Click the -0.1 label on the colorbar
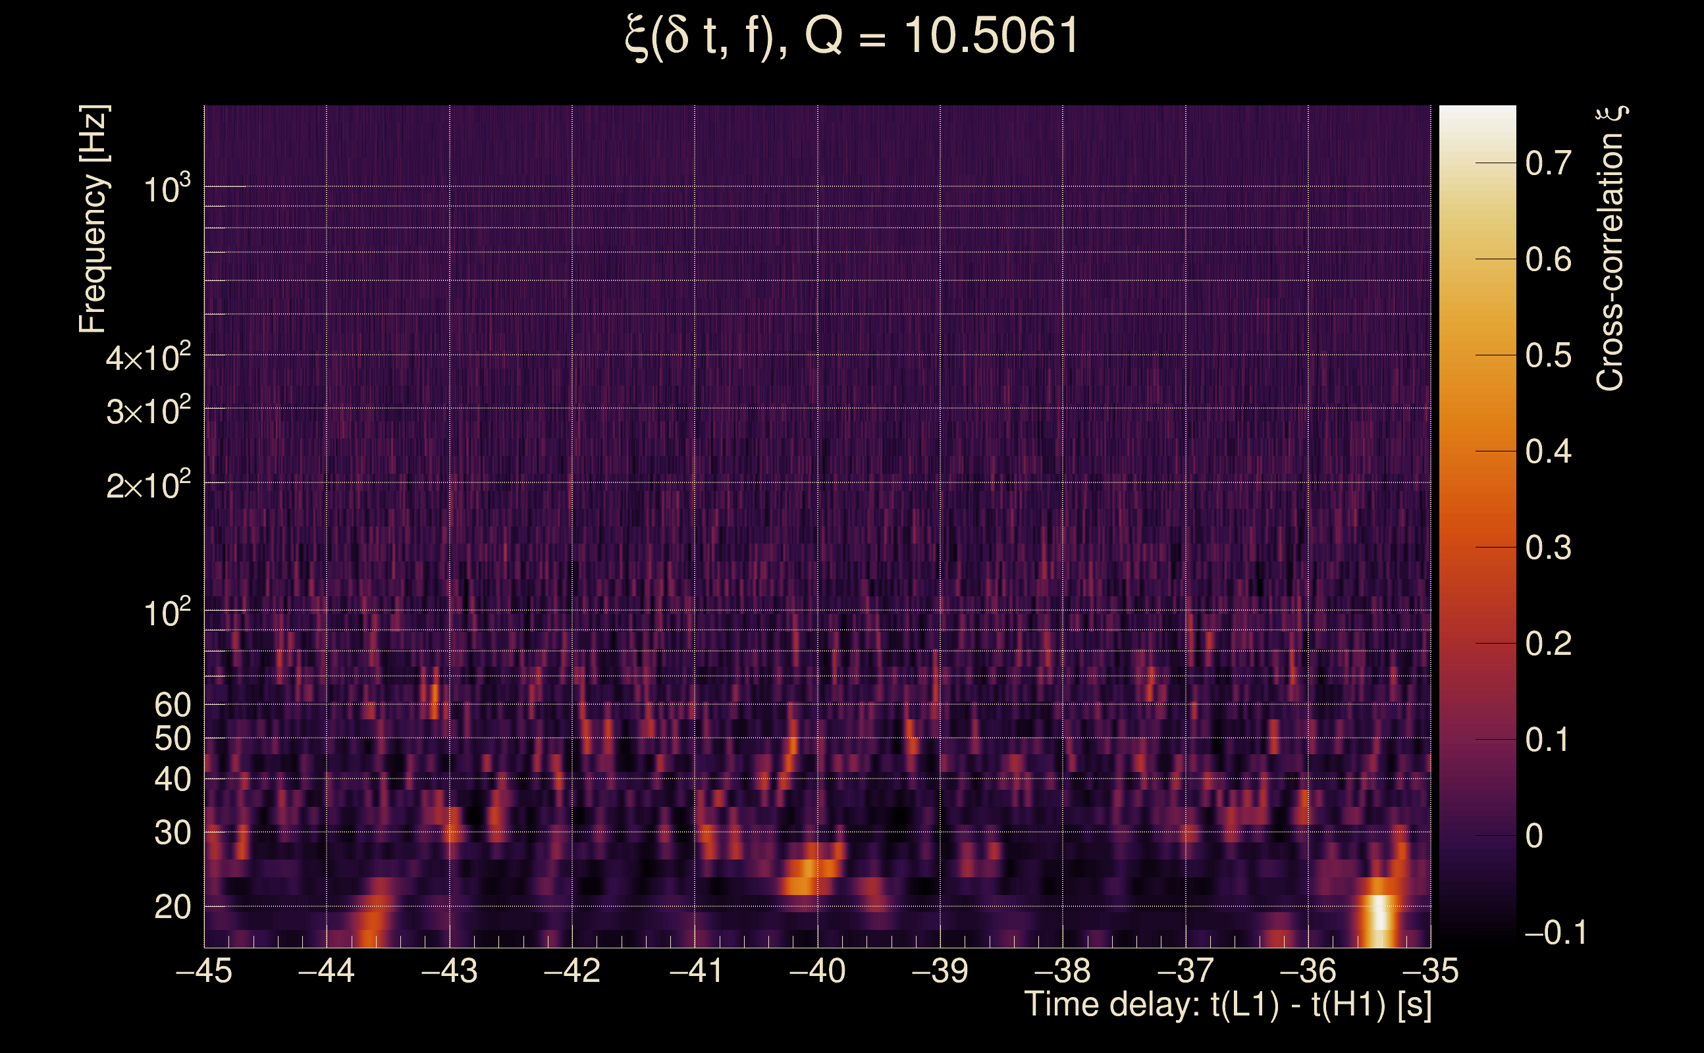The height and width of the screenshot is (1053, 1704). (x=1556, y=933)
